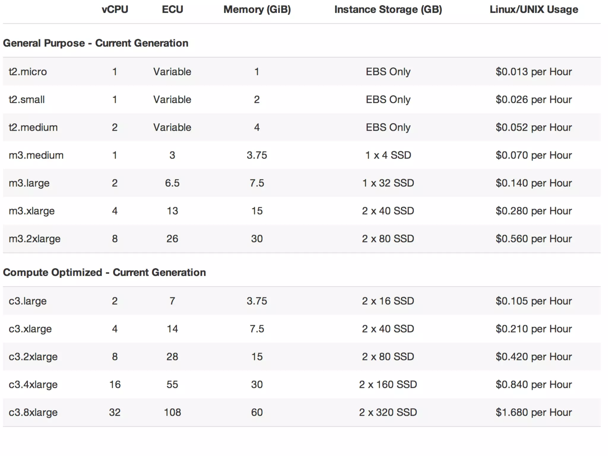Click the ECU column header
The image size is (608, 456).
click(172, 9)
